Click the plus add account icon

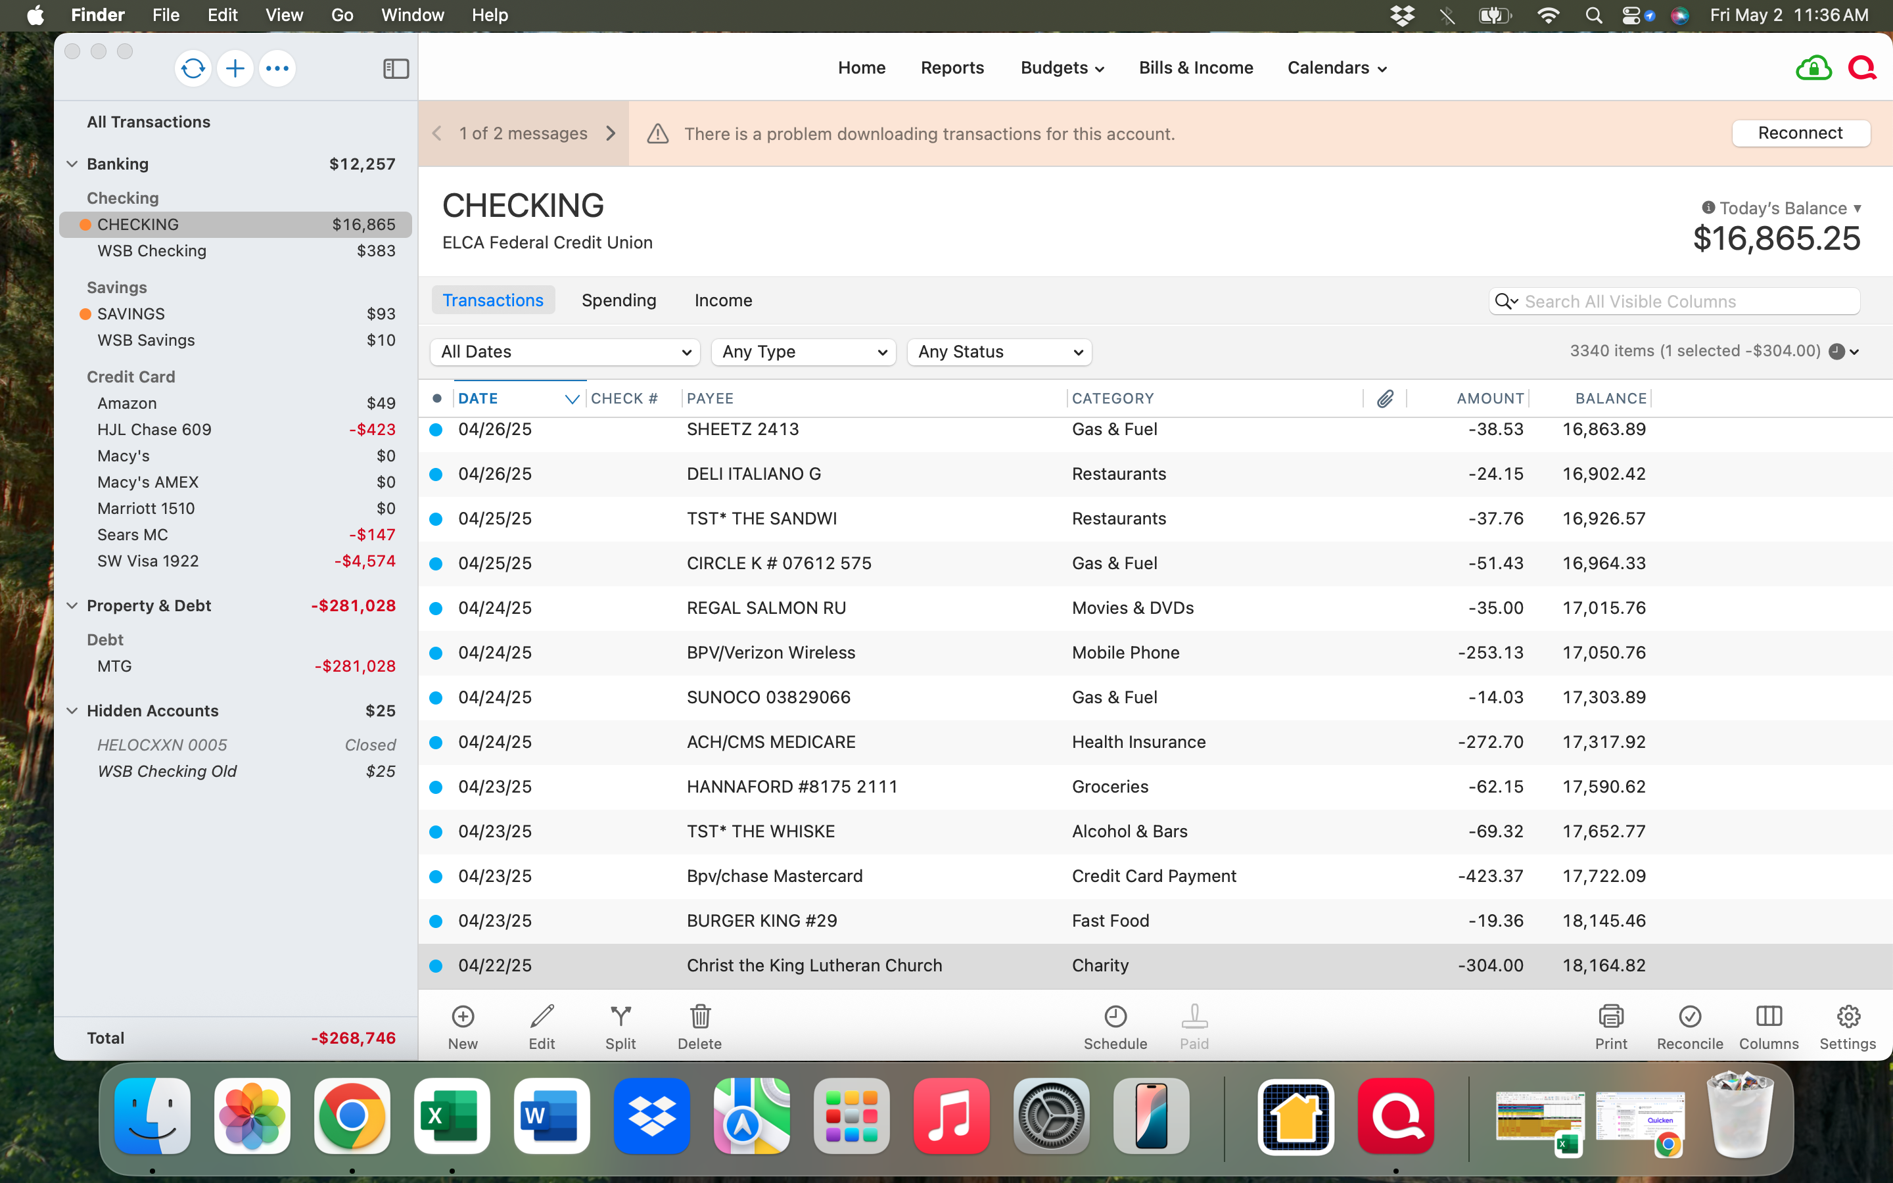235,69
